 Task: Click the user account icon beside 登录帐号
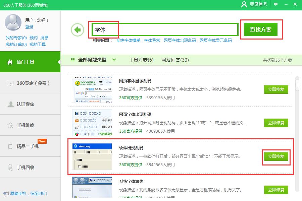[244, 4]
